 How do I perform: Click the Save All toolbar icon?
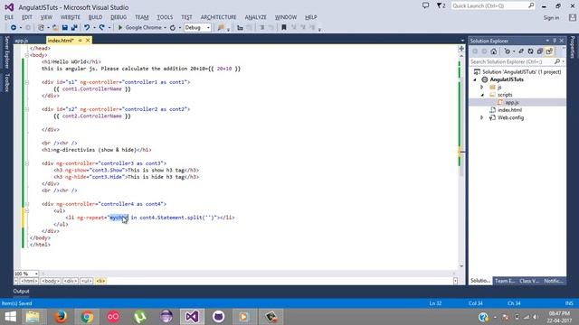[74, 28]
